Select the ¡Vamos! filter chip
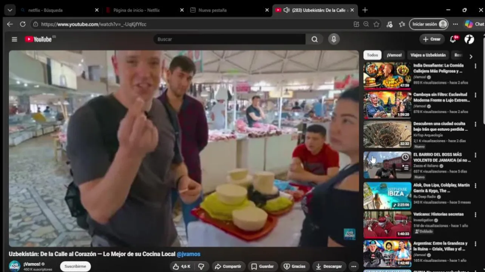Viewport: 485px width, 272px height. (x=394, y=55)
